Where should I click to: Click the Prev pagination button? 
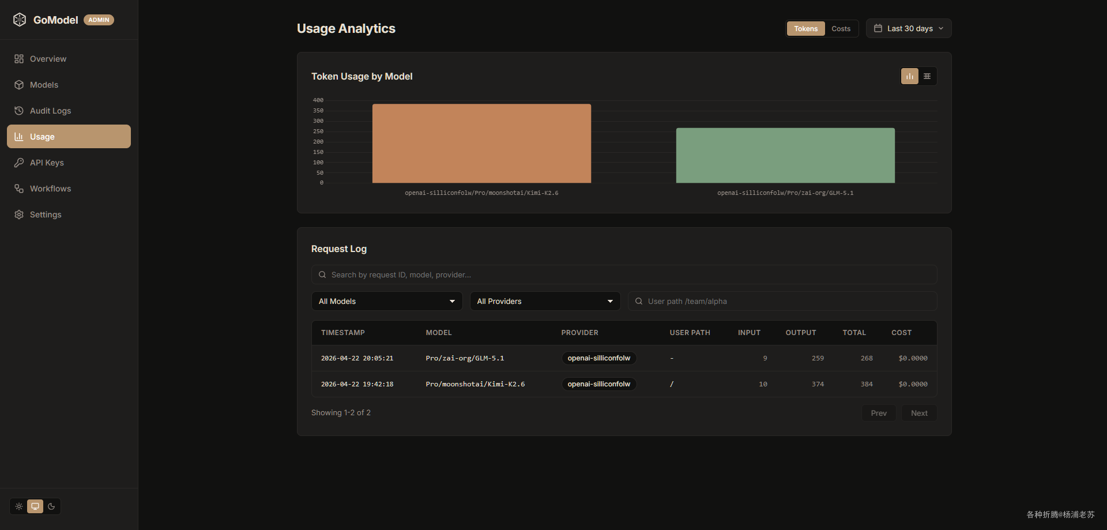[x=879, y=413]
